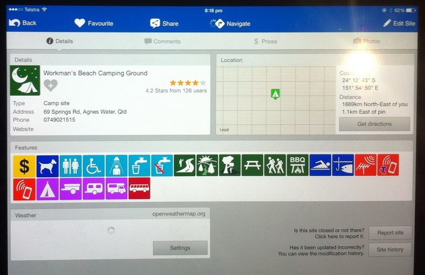This screenshot has width=425, height=275.
Task: Tap the green campsite marker on map
Action: tap(275, 93)
